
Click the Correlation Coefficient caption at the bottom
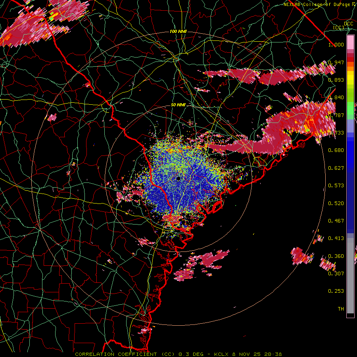178,354
